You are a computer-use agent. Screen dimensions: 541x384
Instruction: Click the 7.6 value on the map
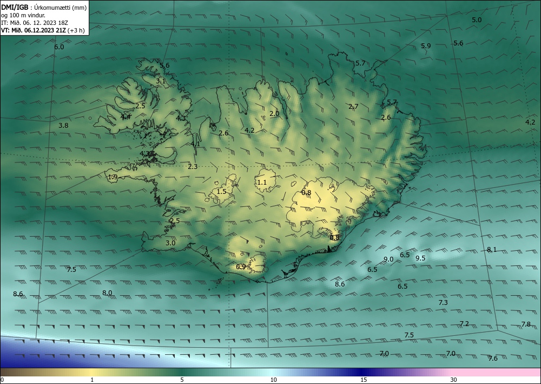click(493, 359)
